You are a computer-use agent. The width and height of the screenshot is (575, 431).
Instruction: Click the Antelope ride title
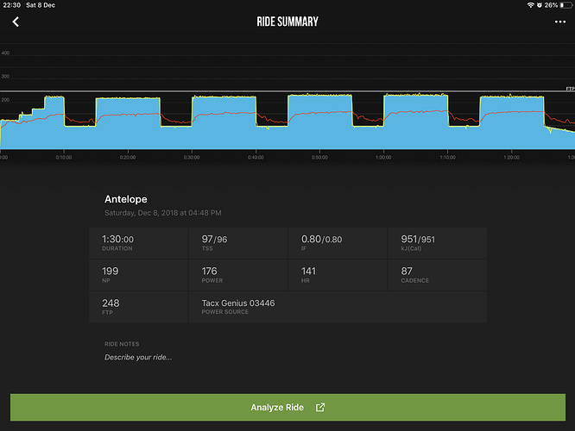tap(126, 199)
